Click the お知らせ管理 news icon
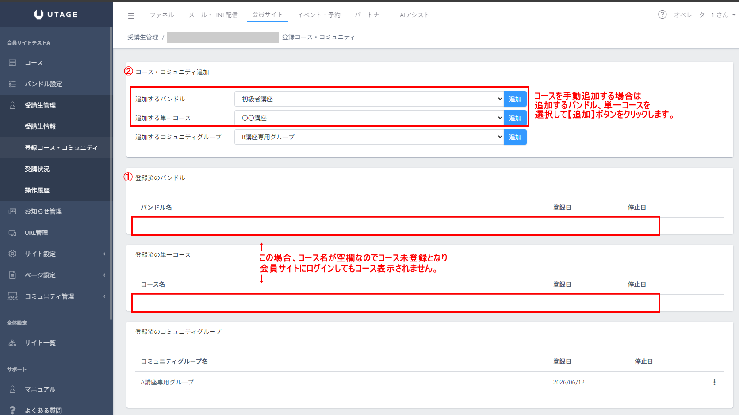The height and width of the screenshot is (415, 739). click(12, 211)
